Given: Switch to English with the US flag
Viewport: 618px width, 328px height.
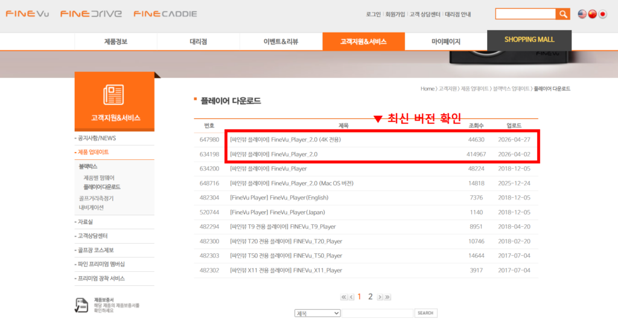Looking at the screenshot, I should click(582, 14).
